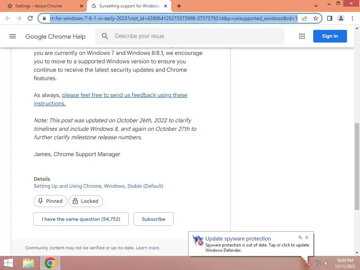Open the Action Center flag tray icon
The width and height of the screenshot is (360, 270).
308,263
